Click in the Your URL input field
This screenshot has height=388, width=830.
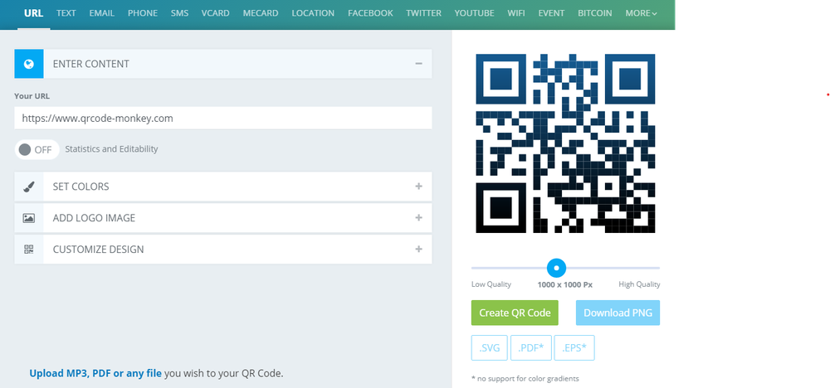coord(222,119)
